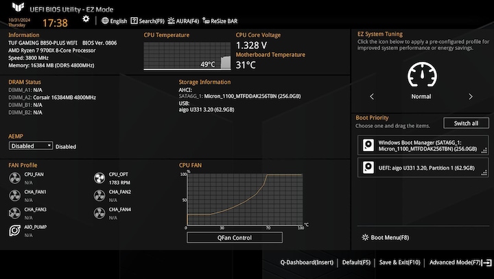Click the CPU_FAN fan icon
This screenshot has height=279, width=494.
point(15,178)
